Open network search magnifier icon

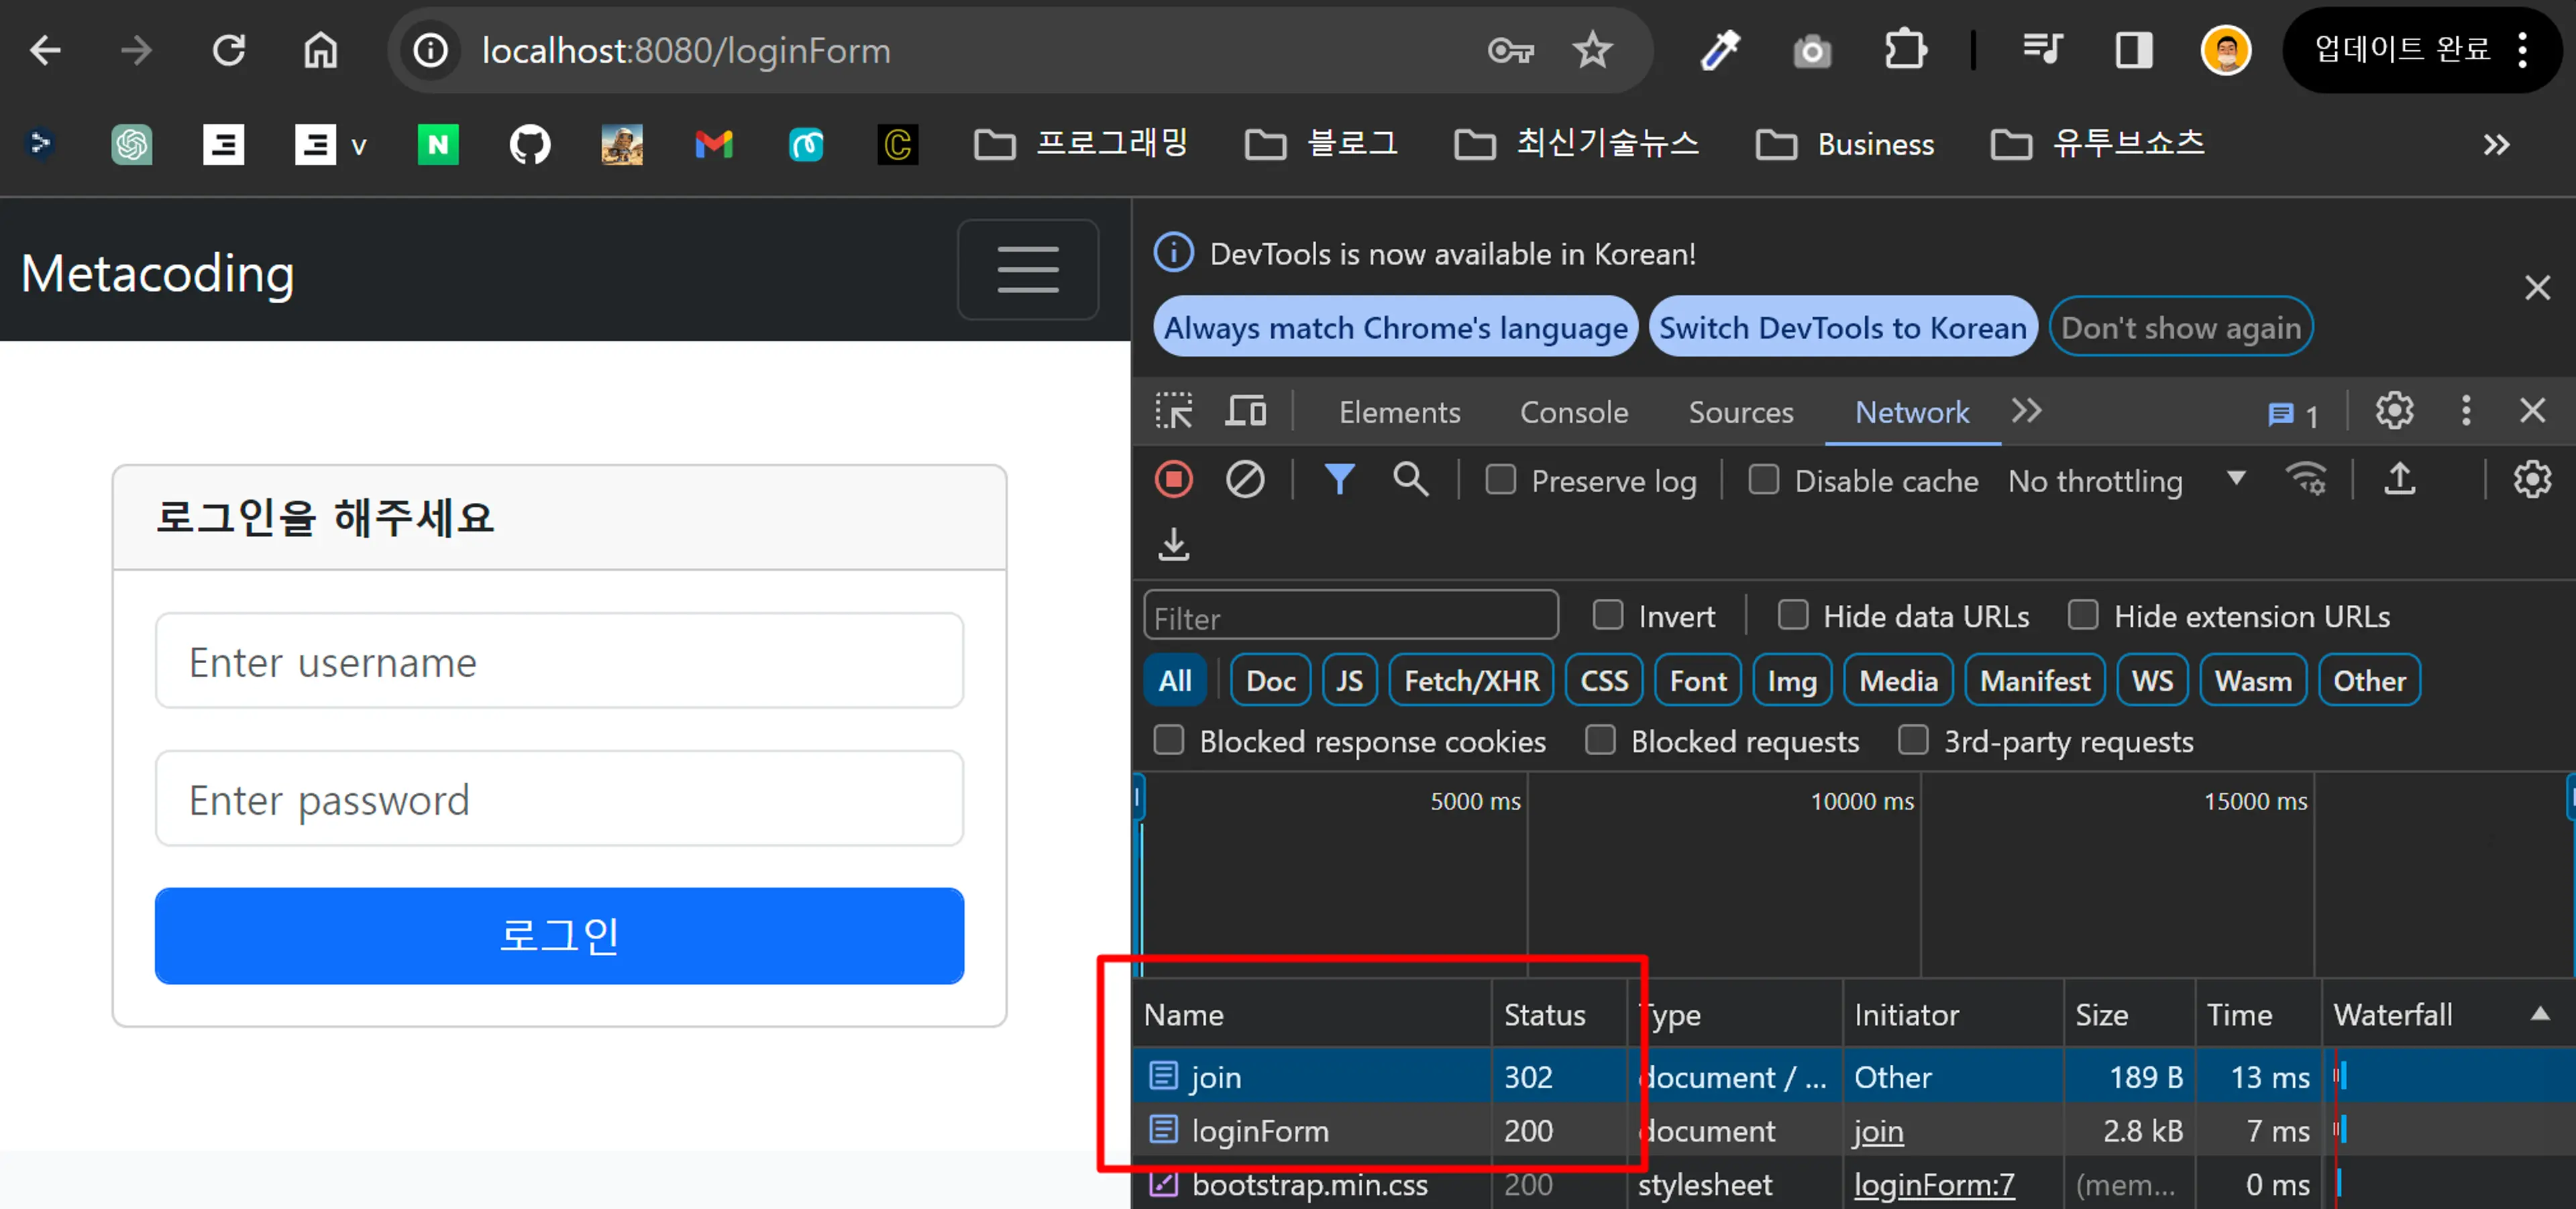point(1410,479)
